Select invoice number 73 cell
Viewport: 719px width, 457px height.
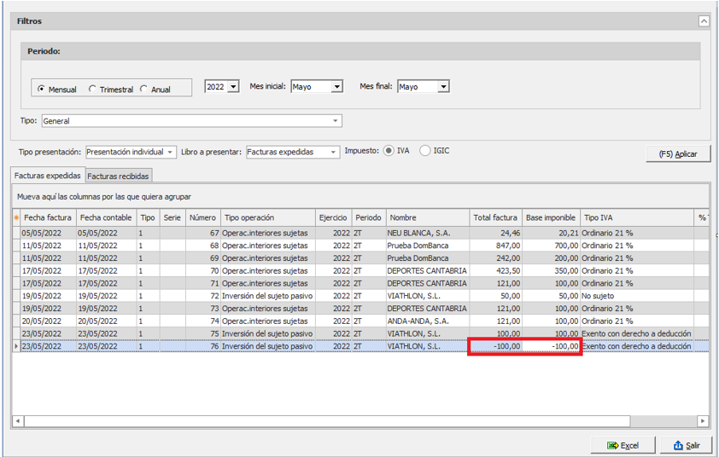pyautogui.click(x=202, y=309)
